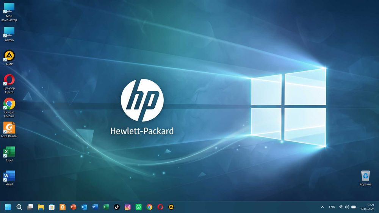
Task: Select the Admin desktop shortcut
Action: [9, 34]
